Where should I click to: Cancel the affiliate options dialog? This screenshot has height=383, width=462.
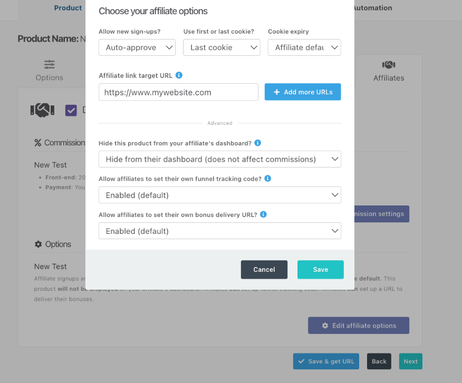click(264, 269)
